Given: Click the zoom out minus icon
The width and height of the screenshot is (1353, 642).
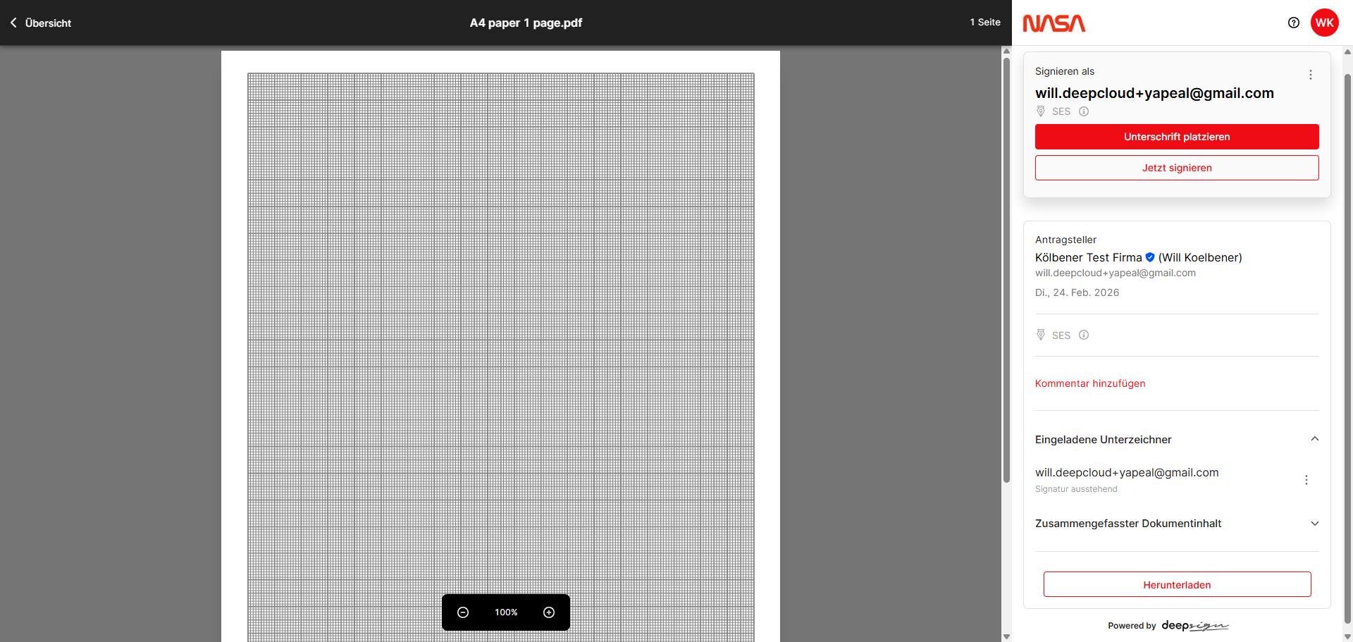Looking at the screenshot, I should pos(463,612).
